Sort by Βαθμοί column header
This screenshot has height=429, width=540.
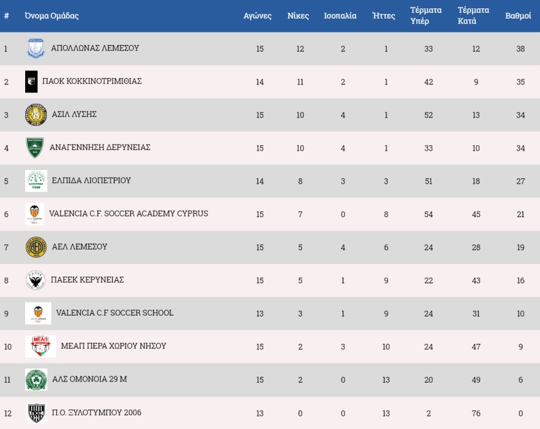(518, 16)
